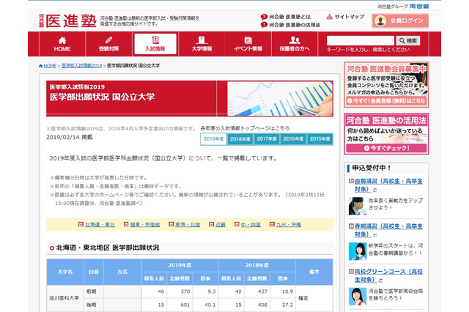Open the 受験対策 navigation tab
Image resolution: width=469 pixels, height=312 pixels.
pyautogui.click(x=109, y=44)
